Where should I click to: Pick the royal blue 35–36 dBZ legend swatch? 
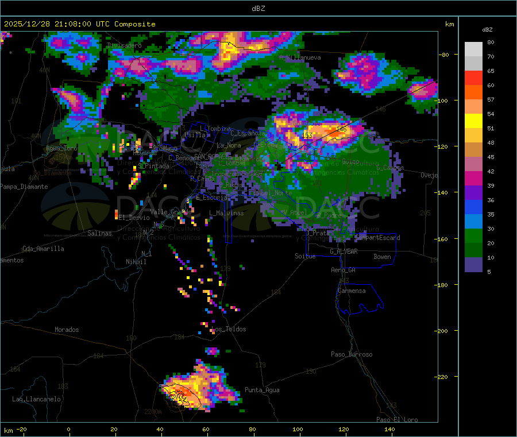coord(473,207)
